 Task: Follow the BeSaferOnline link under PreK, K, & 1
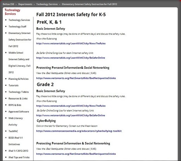(x=71, y=58)
